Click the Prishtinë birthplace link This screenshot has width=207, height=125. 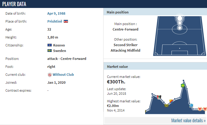pos(55,21)
